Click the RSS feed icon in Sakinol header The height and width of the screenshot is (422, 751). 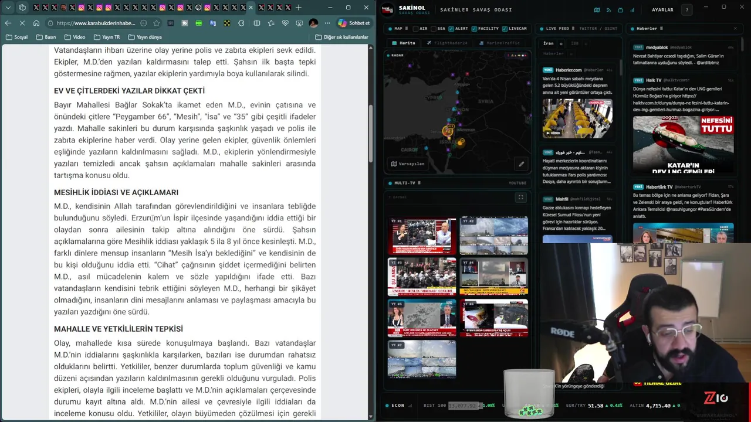[x=608, y=10]
